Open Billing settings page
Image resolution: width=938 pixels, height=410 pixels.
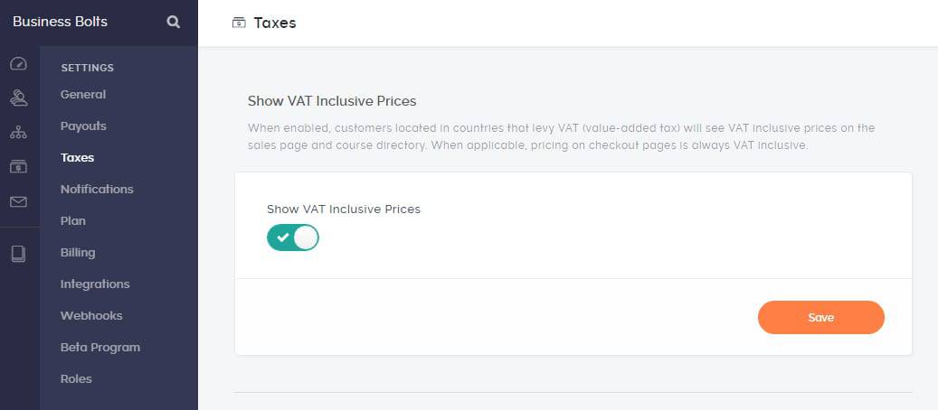[78, 253]
